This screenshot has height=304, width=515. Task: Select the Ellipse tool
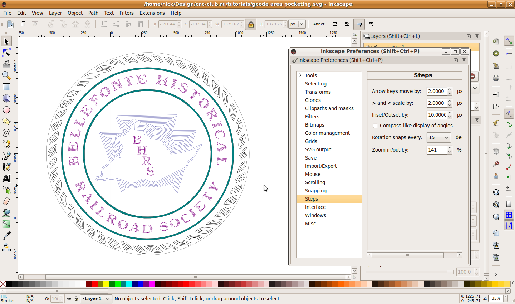point(6,110)
